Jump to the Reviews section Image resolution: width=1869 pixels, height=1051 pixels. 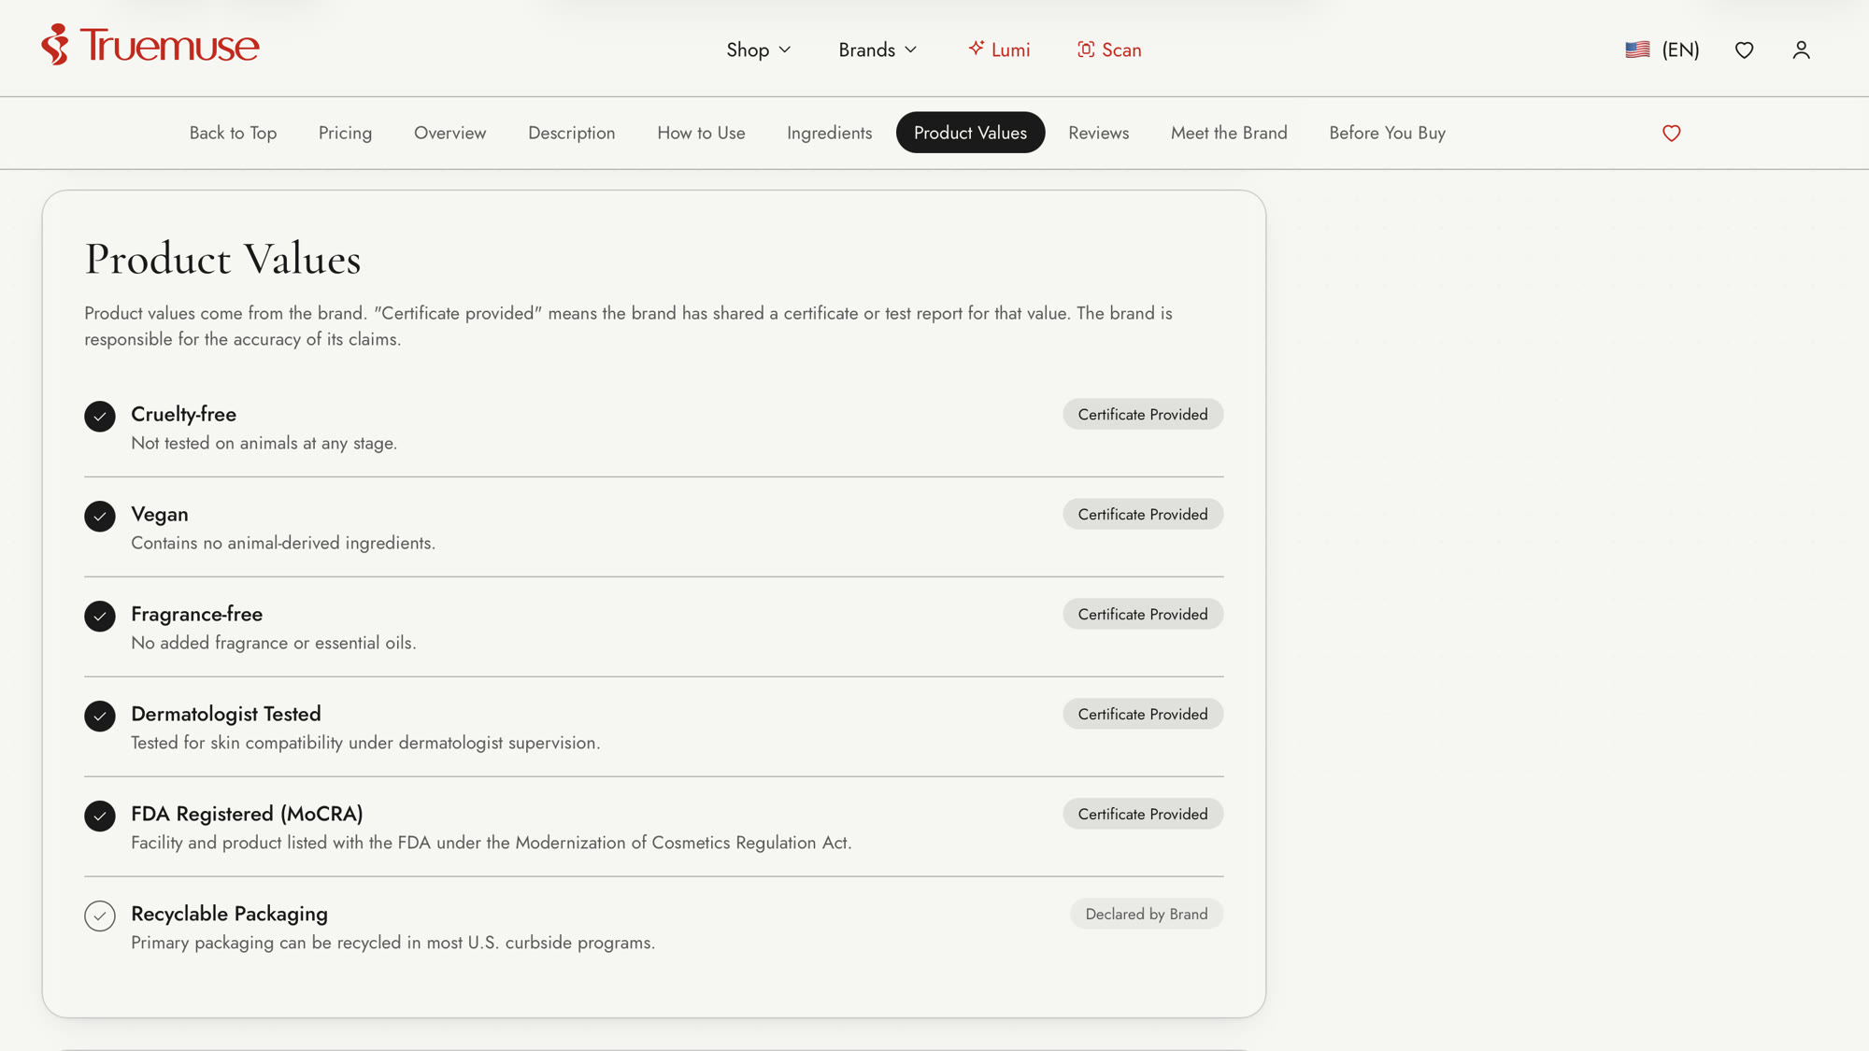(1098, 133)
